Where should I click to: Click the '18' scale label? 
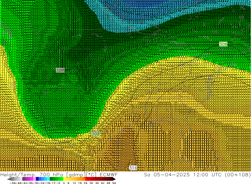(80, 183)
